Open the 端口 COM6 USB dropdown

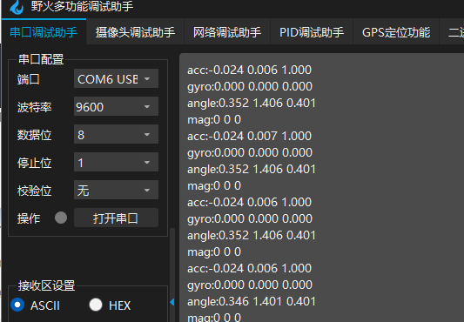116,78
